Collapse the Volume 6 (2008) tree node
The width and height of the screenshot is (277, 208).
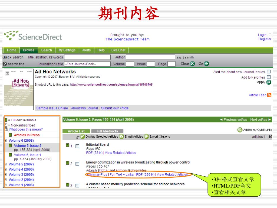pos(5,141)
